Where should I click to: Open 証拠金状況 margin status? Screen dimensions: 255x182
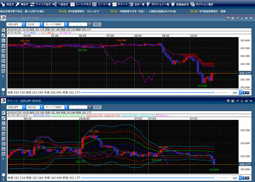click(180, 5)
